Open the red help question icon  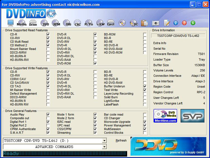click(x=184, y=23)
